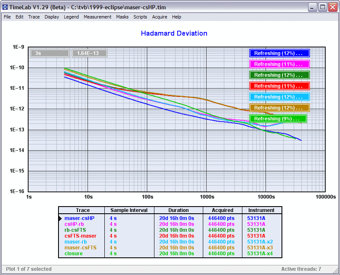Image resolution: width=340 pixels, height=275 pixels.
Task: Select the rb-csFTS trace row
Action: (170, 230)
